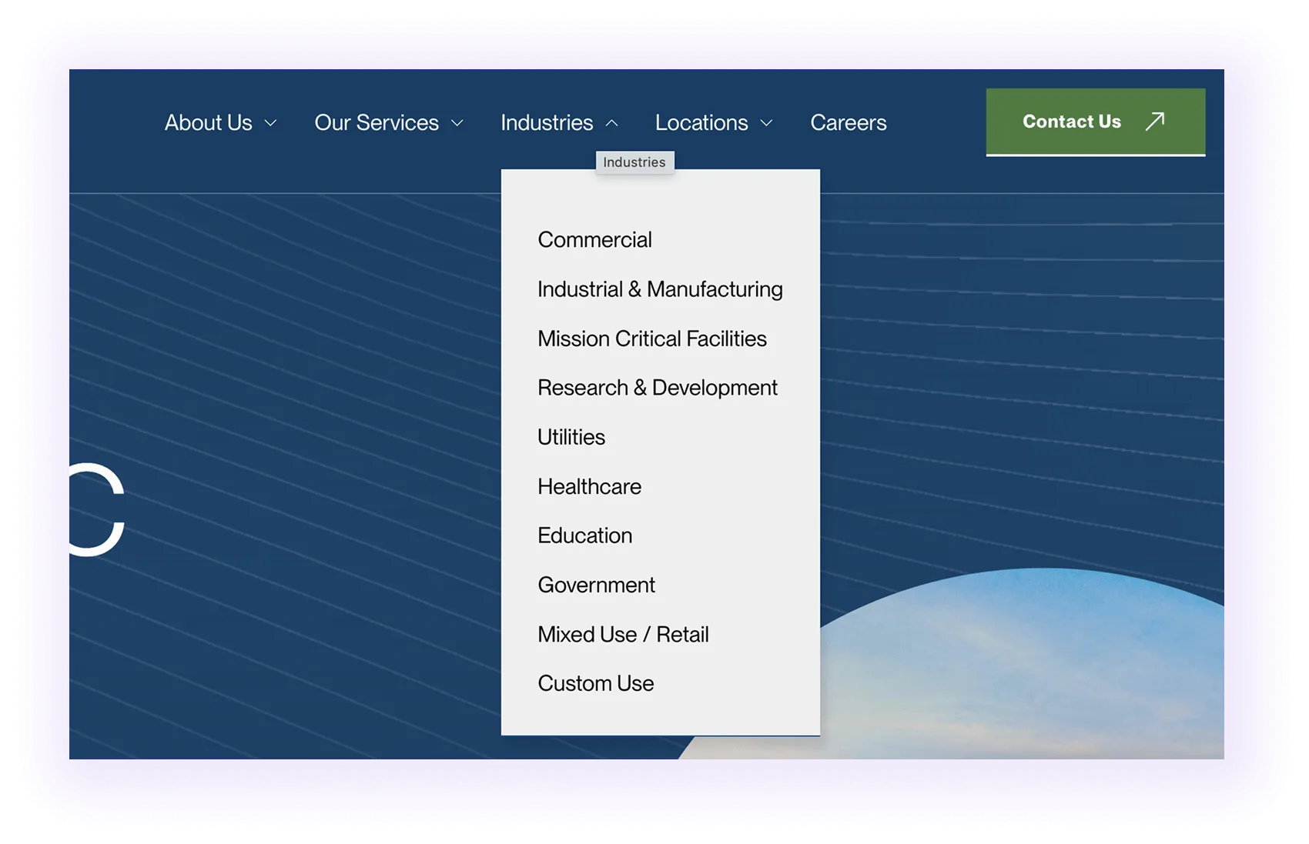Open the Mission Critical Facilities page
This screenshot has height=844, width=1309.
651,339
